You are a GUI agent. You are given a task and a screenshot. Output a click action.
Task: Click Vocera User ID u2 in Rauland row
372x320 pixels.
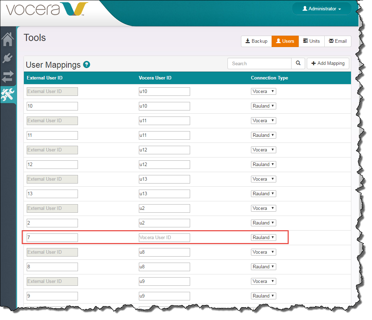(x=164, y=223)
